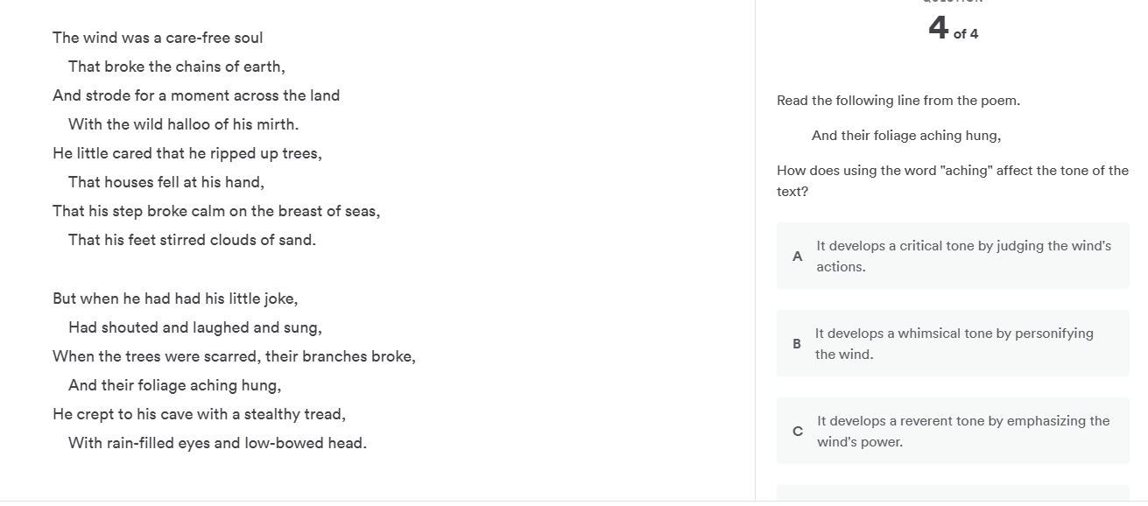This screenshot has width=1148, height=506.
Task: Click the poem line 'The wind was a care-free soul'
Action: coord(158,38)
